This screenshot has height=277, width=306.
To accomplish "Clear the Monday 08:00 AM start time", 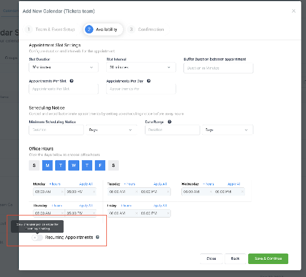I will pyautogui.click(x=62, y=191).
